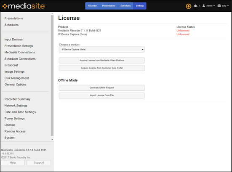This screenshot has height=172, width=232.
Task: Select License in the sidebar
Action: pos(10,125)
